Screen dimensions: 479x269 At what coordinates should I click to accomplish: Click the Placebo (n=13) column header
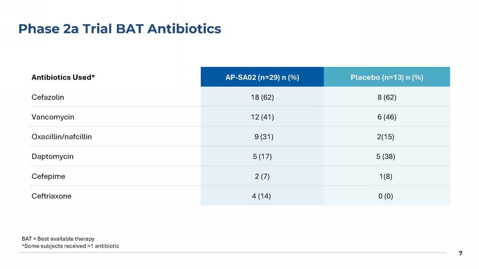coord(387,77)
